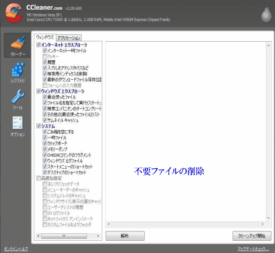This screenshot has height=253, width=275.
Task: Uncheck 一時ファイル checkbox
Action: point(45,138)
